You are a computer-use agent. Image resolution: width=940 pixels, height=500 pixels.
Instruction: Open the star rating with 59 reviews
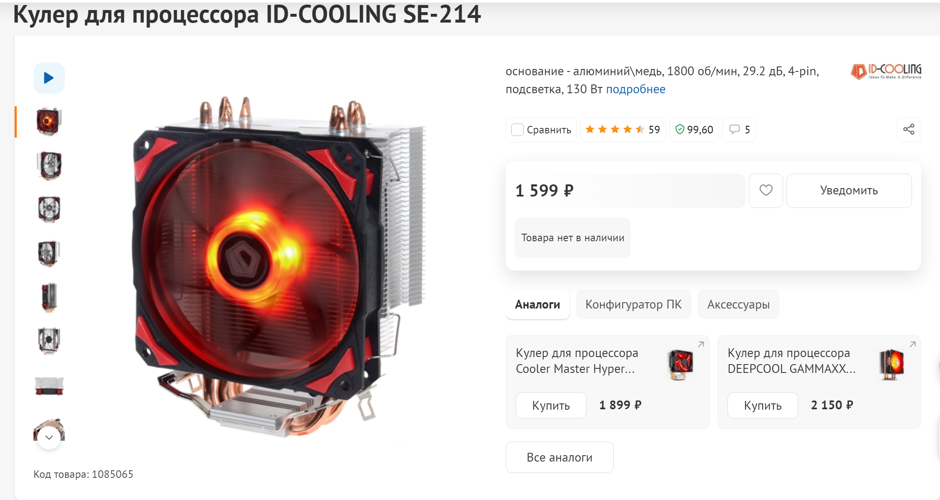click(622, 130)
